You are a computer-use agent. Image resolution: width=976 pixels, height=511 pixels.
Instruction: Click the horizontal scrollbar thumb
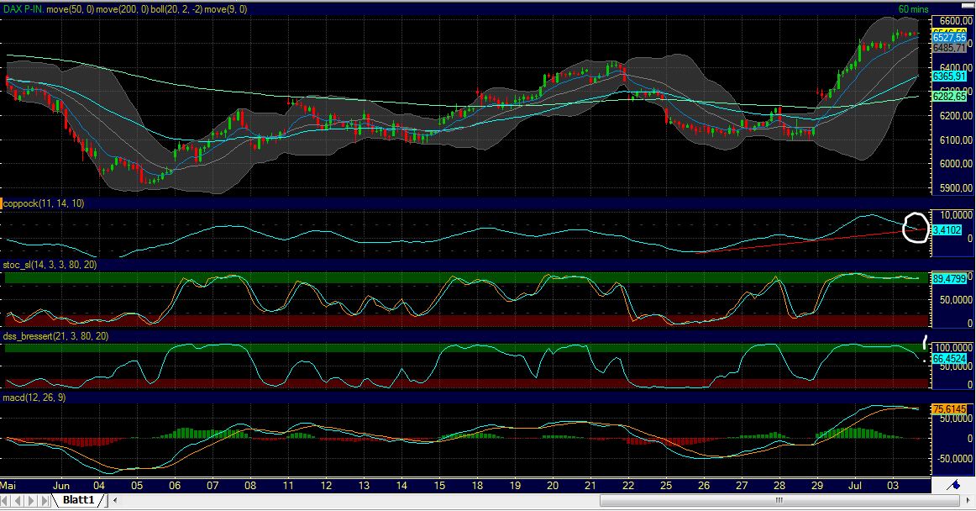[x=779, y=500]
